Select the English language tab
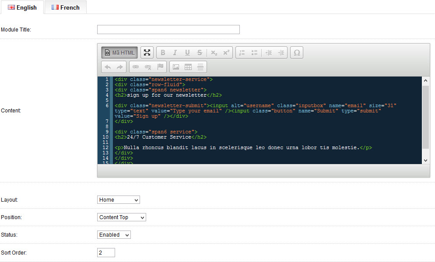The image size is (435, 262). tap(22, 7)
